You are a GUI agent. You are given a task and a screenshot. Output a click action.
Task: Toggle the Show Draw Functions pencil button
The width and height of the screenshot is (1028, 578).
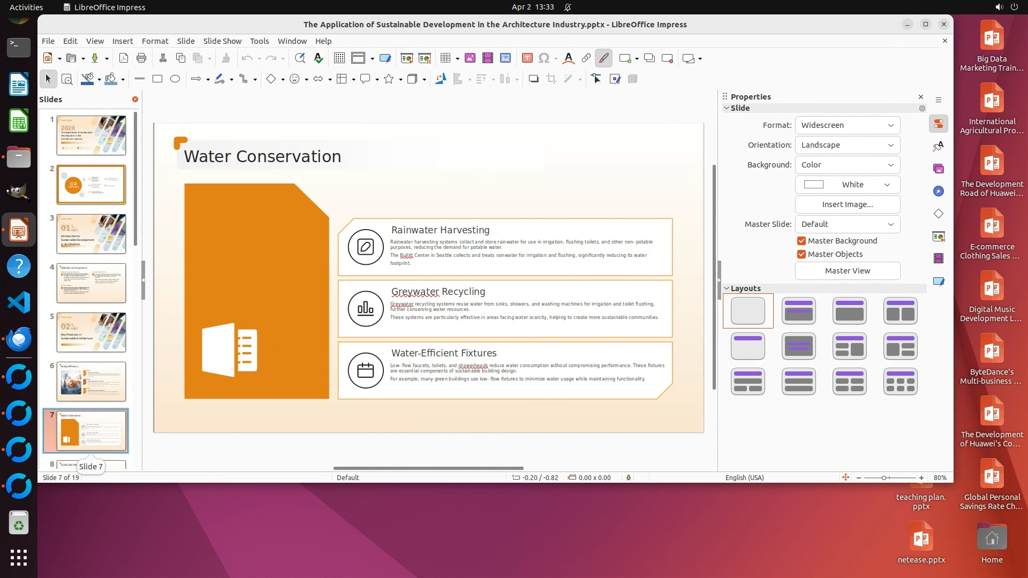point(604,58)
